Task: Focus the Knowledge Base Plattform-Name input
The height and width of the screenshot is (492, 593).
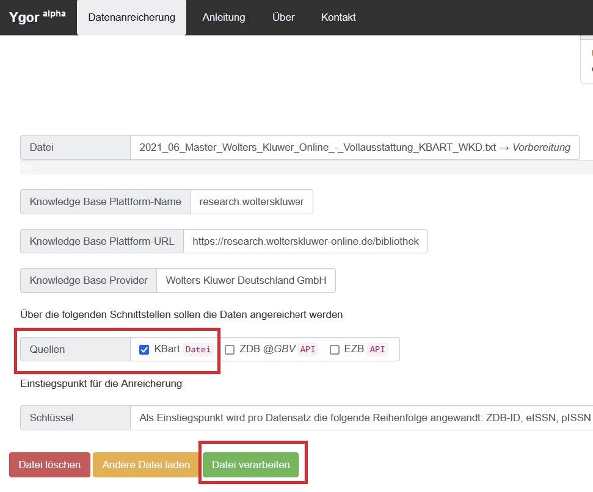Action: tap(251, 202)
